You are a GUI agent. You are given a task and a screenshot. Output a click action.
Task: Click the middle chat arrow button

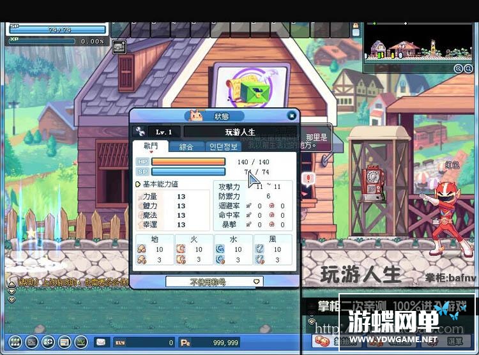click(11, 292)
